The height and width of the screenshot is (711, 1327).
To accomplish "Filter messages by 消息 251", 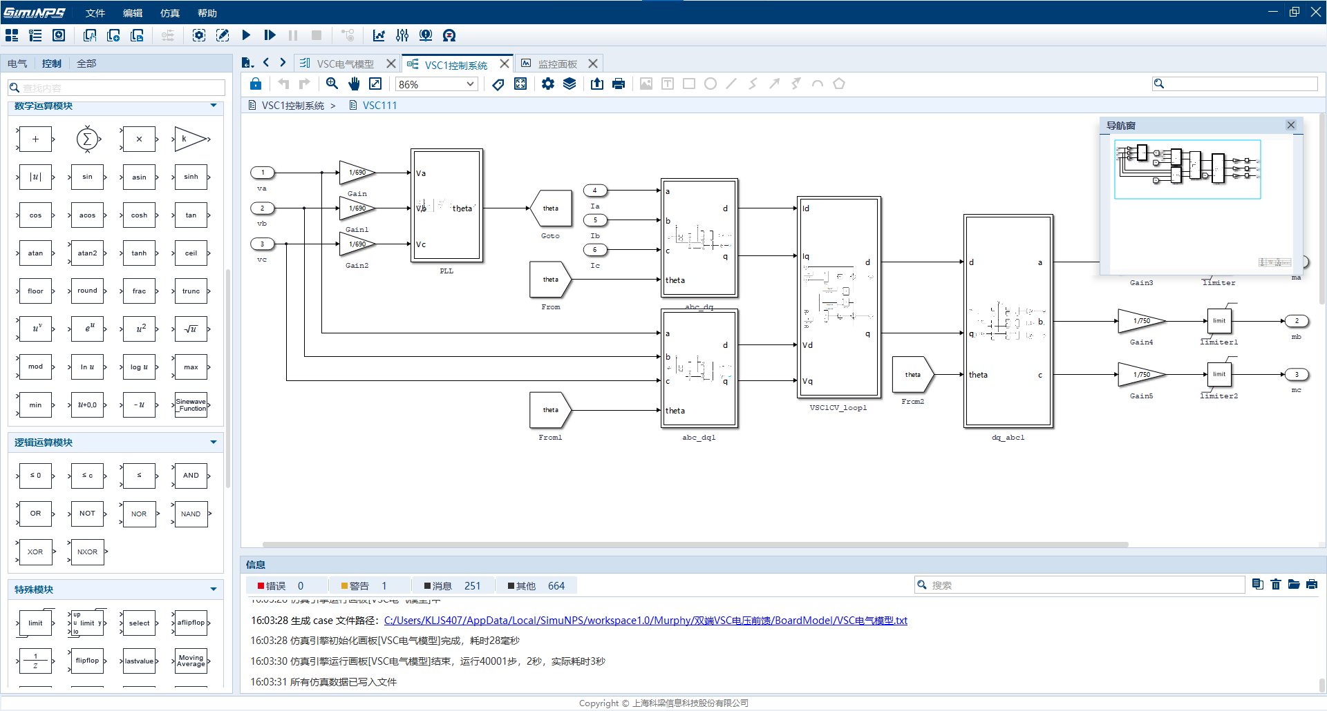I will click(x=452, y=586).
